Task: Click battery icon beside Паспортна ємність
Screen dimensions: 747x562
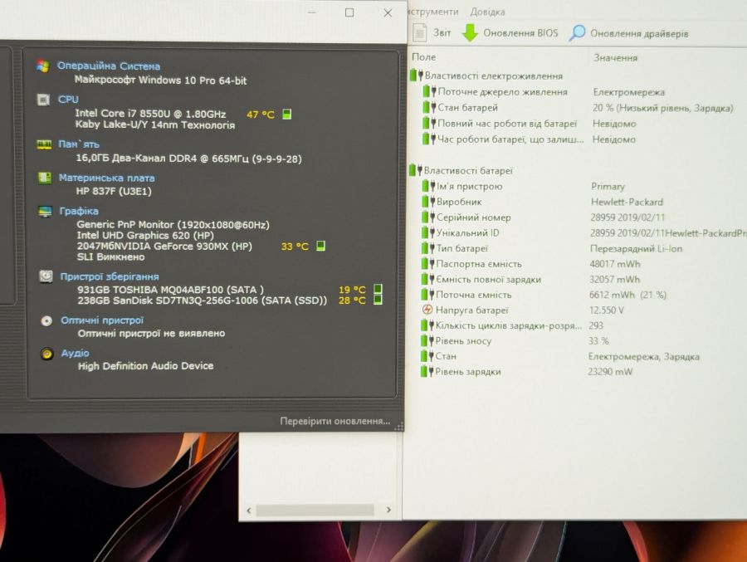Action: pyautogui.click(x=427, y=263)
